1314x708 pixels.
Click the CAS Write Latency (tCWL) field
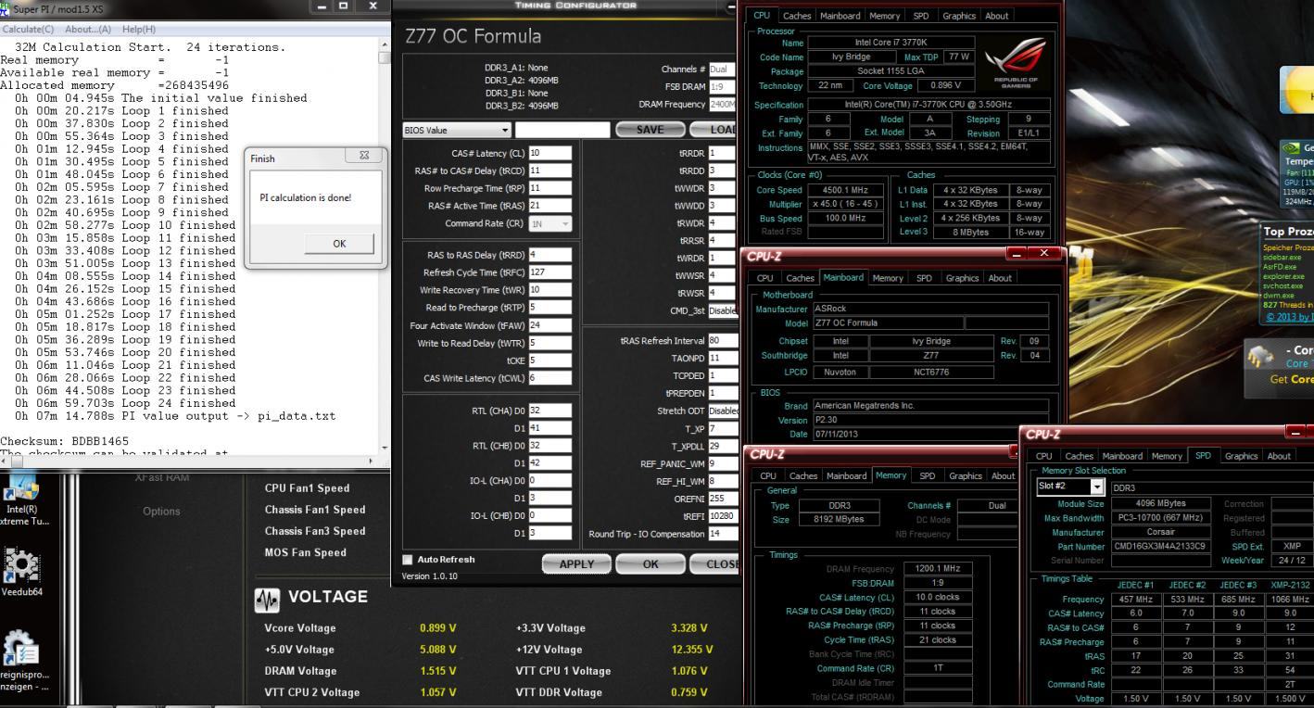tap(550, 378)
